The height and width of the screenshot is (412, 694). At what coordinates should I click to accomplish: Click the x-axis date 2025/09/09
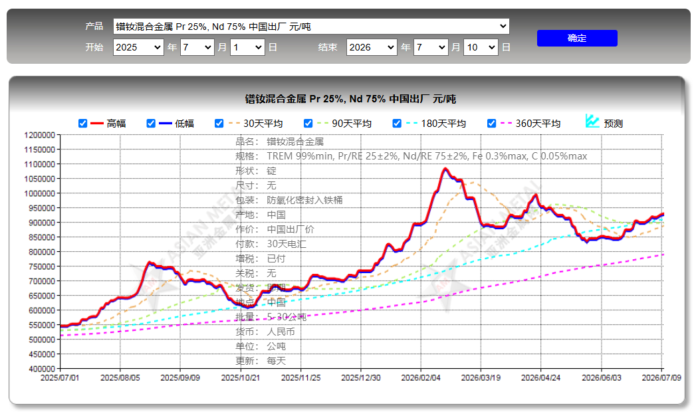point(180,377)
